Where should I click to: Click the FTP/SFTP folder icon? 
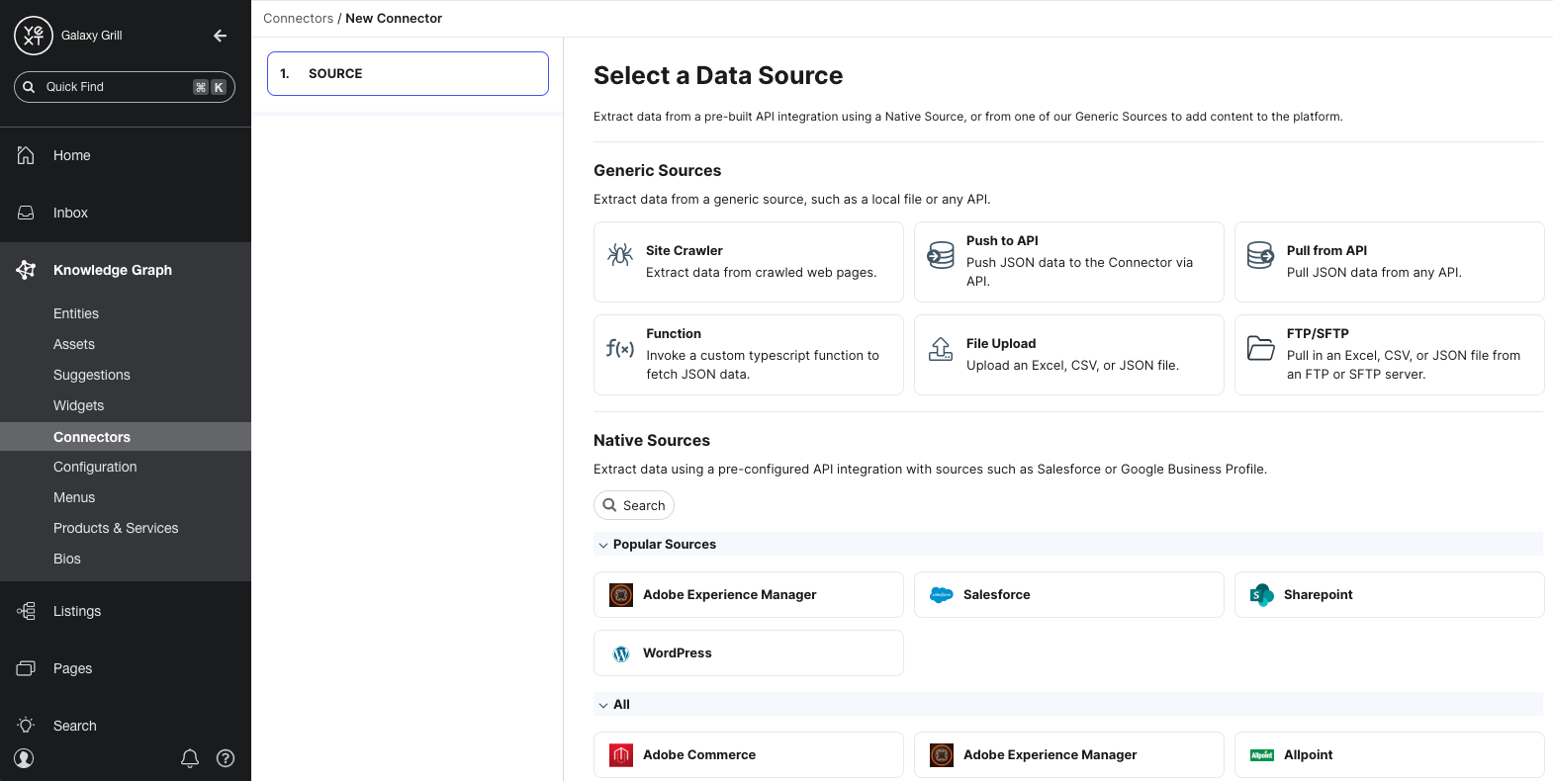(x=1261, y=348)
